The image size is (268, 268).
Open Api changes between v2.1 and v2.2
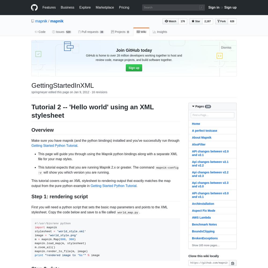click(x=210, y=163)
